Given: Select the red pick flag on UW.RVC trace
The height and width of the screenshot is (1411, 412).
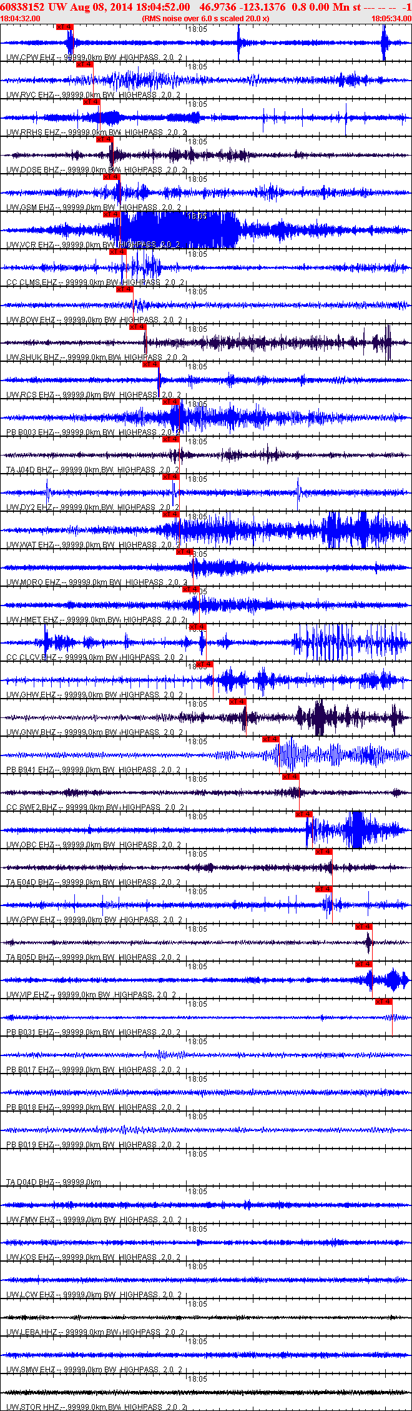Looking at the screenshot, I should click(x=84, y=64).
